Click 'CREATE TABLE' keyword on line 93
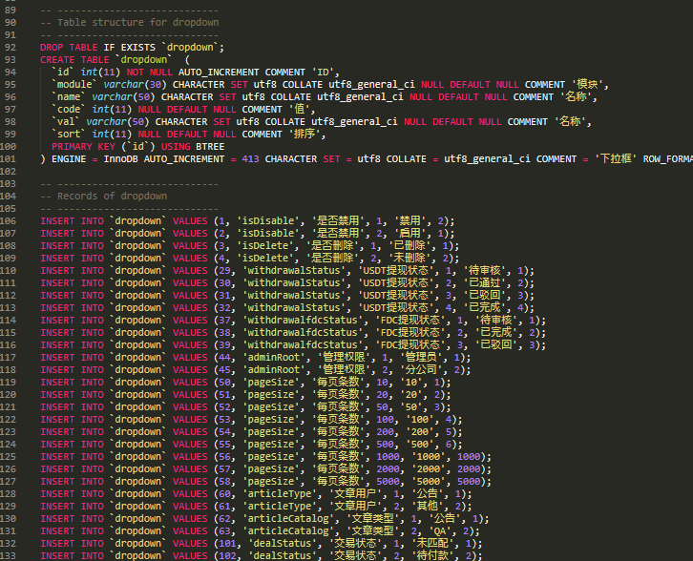The image size is (693, 561). [x=74, y=60]
